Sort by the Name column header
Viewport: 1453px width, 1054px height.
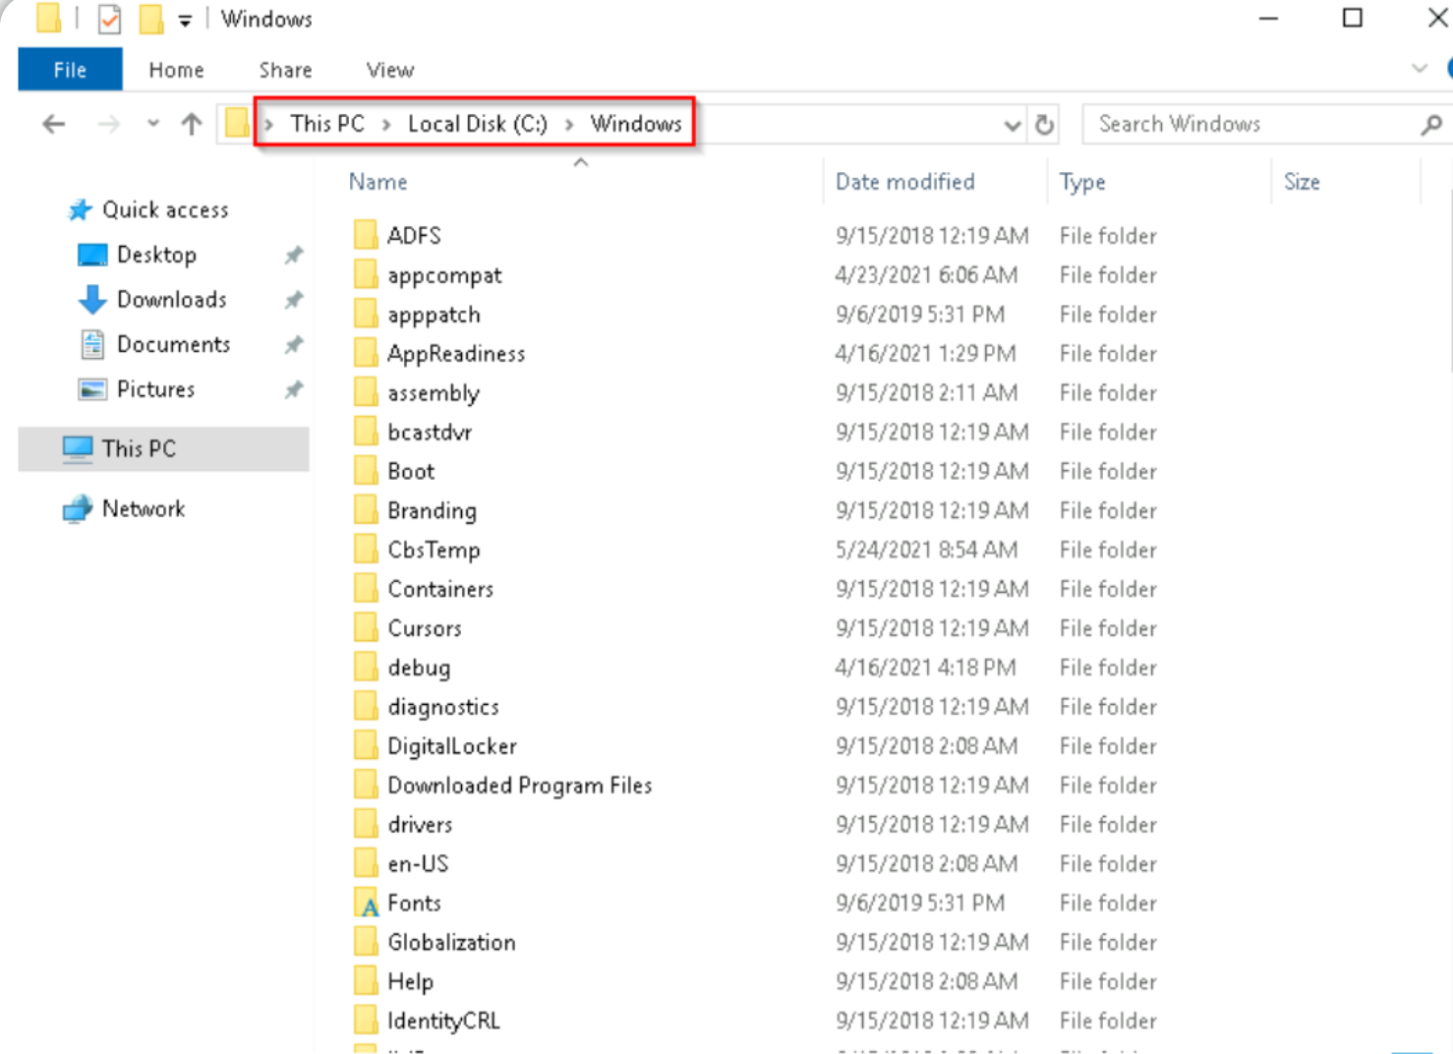378,182
